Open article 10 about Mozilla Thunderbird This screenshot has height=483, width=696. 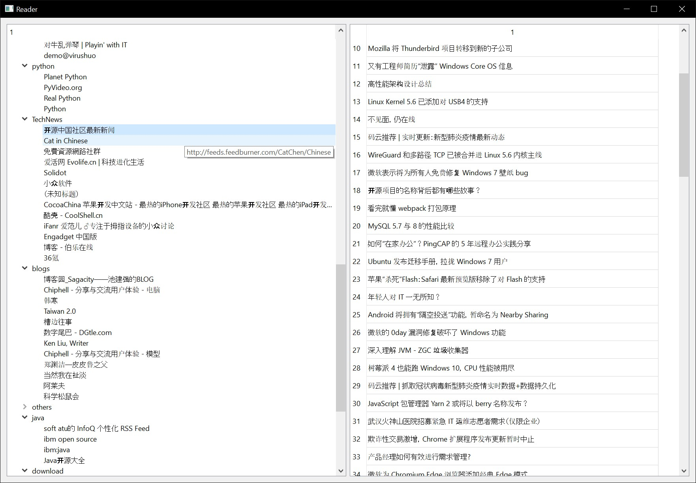pos(439,48)
